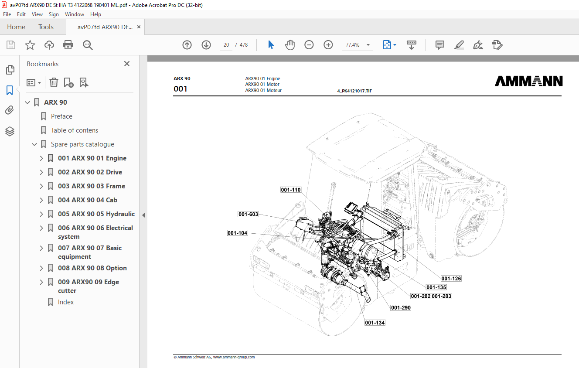Click the Save file icon

tap(11, 45)
